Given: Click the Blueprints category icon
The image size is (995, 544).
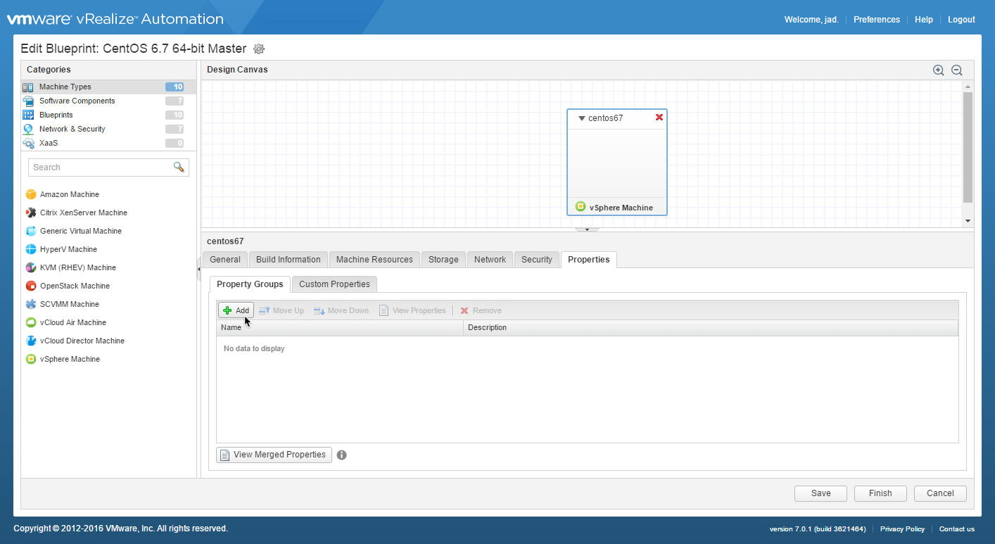Looking at the screenshot, I should [28, 115].
